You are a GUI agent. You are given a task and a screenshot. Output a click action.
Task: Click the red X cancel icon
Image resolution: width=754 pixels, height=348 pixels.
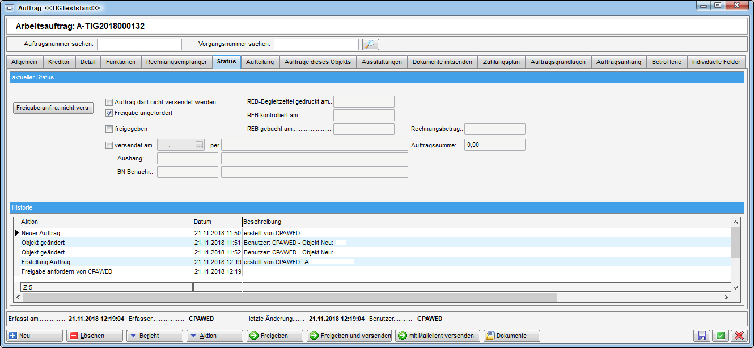(738, 336)
